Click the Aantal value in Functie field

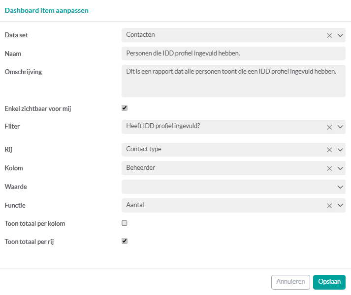(135, 205)
